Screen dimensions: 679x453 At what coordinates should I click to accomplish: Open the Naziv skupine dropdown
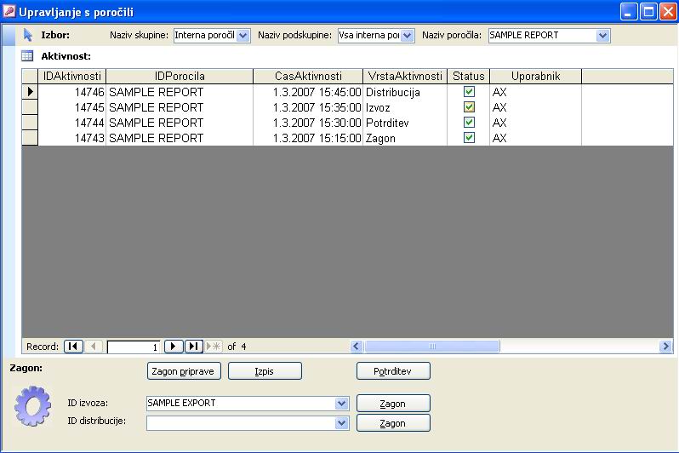point(243,36)
